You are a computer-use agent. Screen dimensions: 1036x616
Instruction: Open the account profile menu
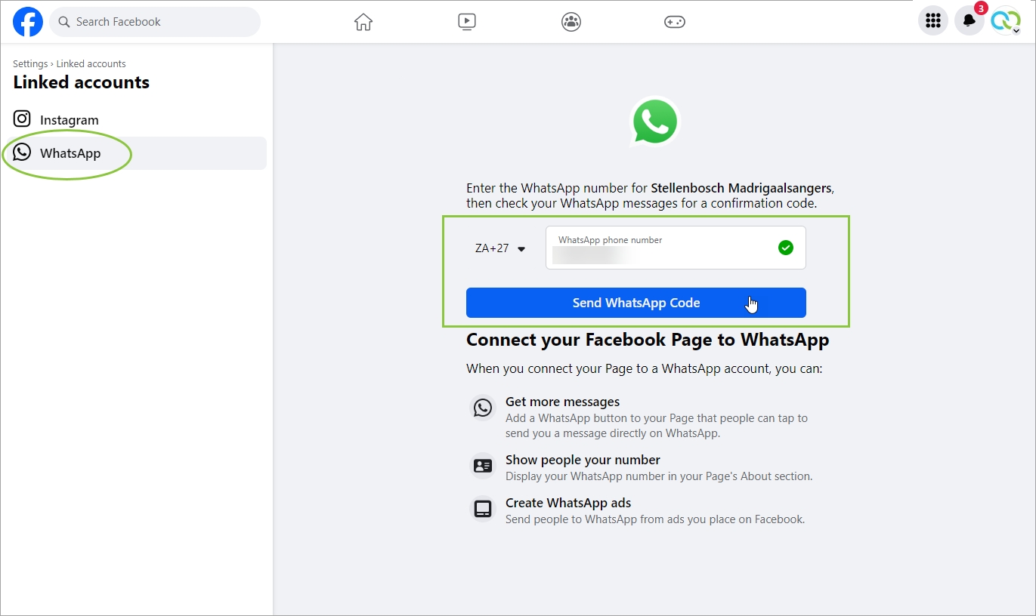(x=1005, y=21)
